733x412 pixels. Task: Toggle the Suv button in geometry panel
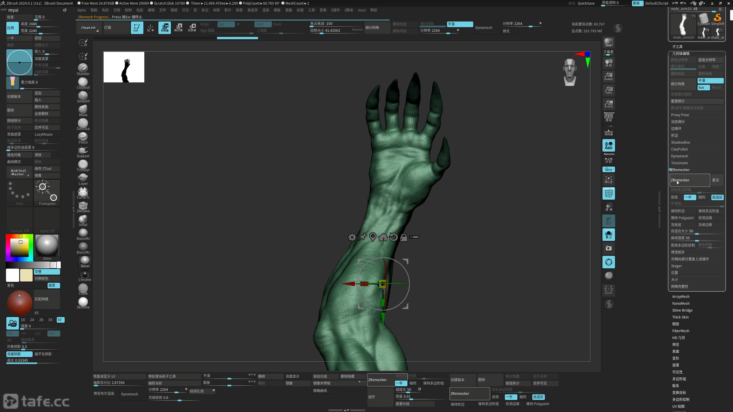703,88
